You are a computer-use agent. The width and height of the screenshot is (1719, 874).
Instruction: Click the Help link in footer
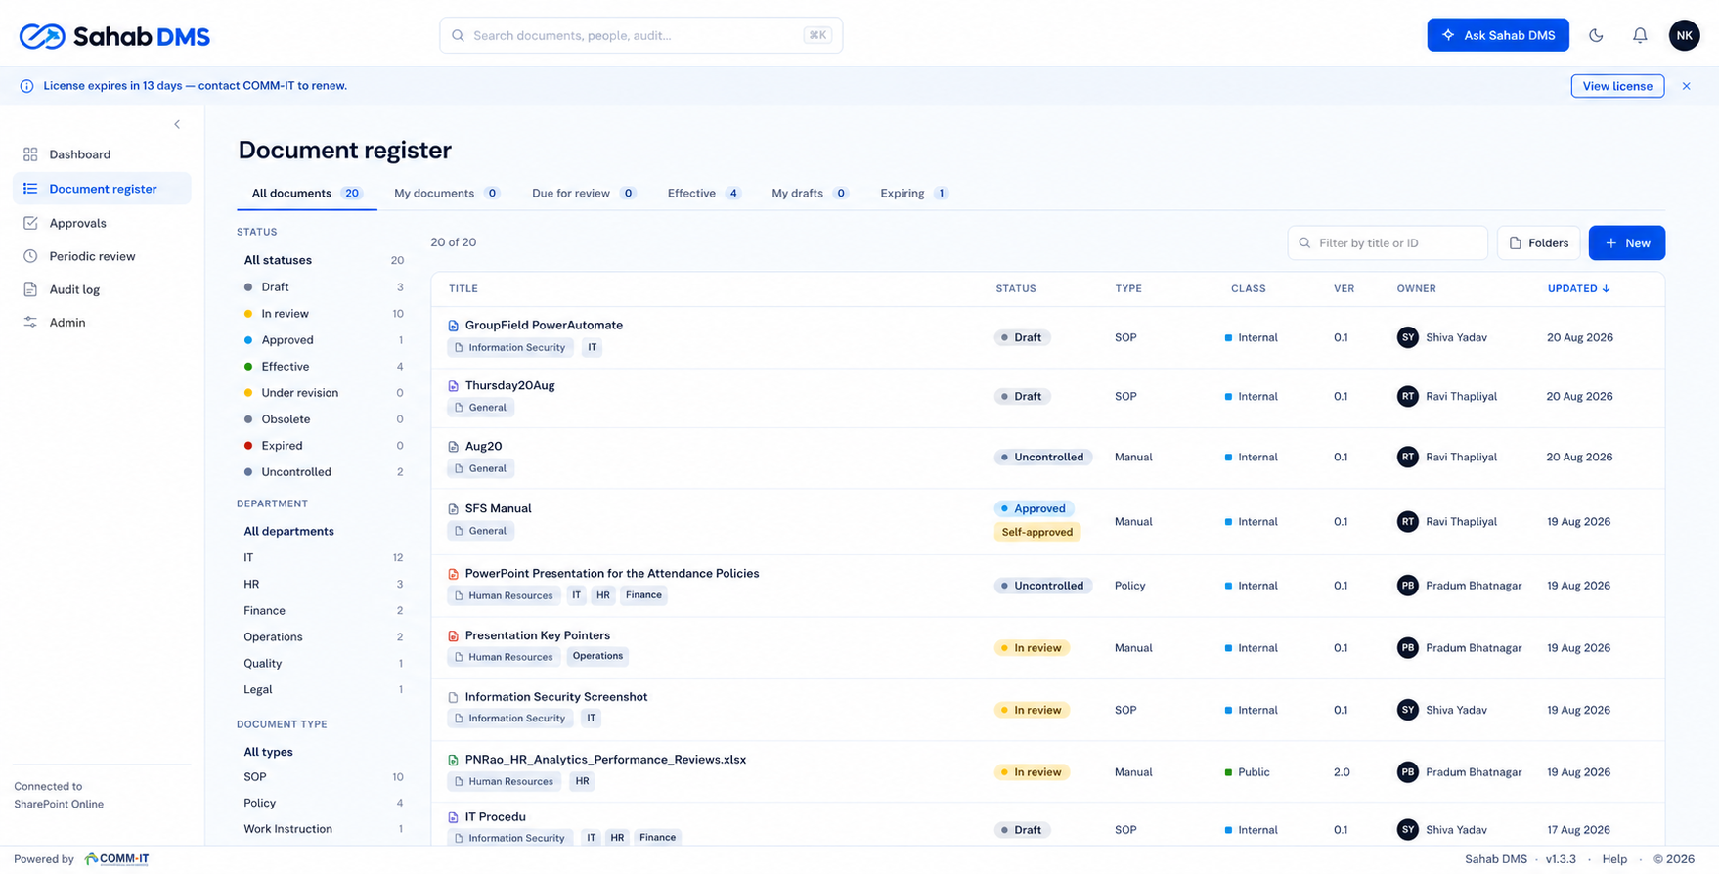(1614, 859)
